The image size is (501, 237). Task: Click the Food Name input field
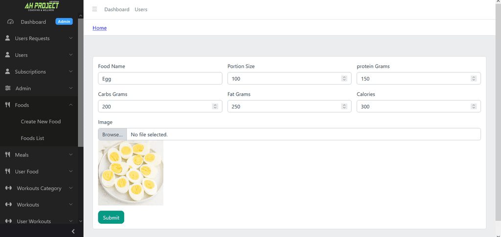click(x=160, y=79)
